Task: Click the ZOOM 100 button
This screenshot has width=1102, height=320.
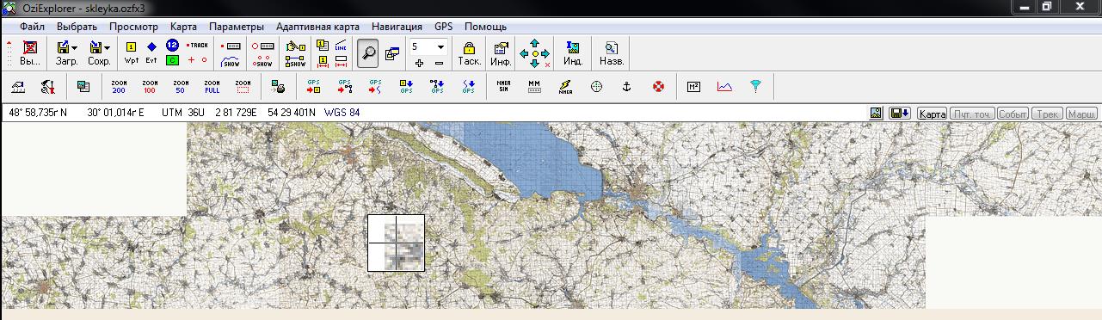Action: (x=150, y=86)
